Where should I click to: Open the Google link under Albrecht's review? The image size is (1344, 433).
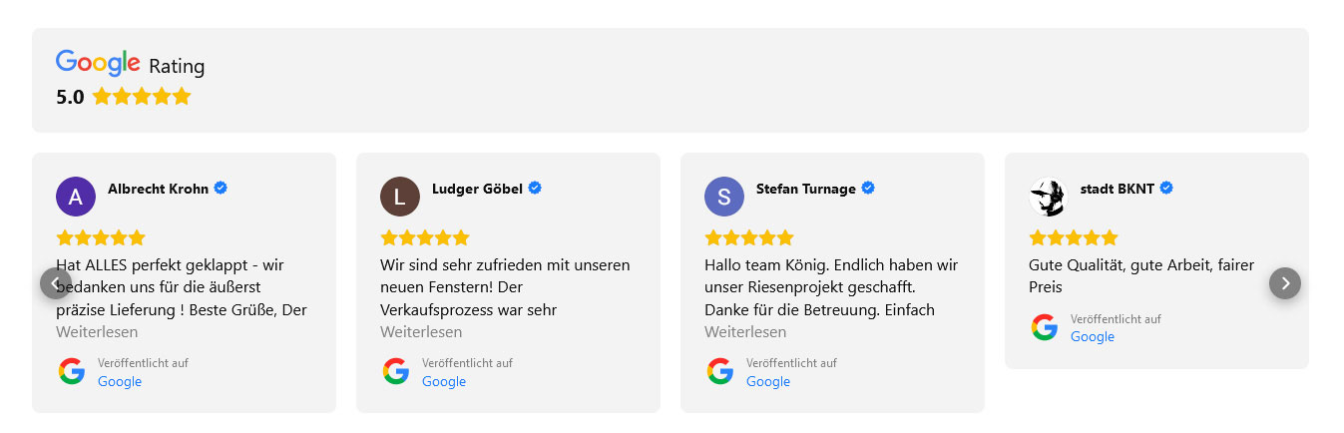120,381
